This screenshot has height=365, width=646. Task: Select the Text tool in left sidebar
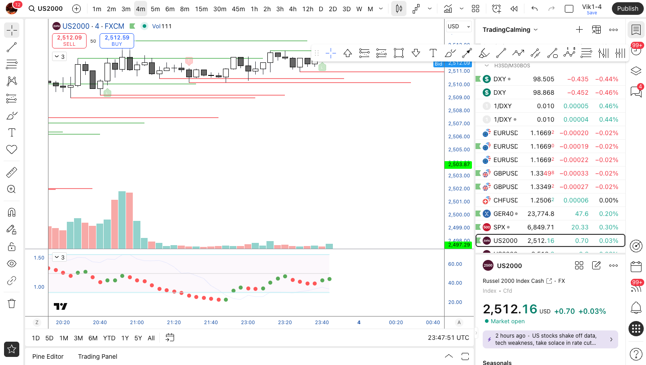12,132
